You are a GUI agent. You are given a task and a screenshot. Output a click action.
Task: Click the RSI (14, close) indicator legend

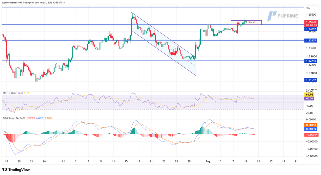point(10,93)
